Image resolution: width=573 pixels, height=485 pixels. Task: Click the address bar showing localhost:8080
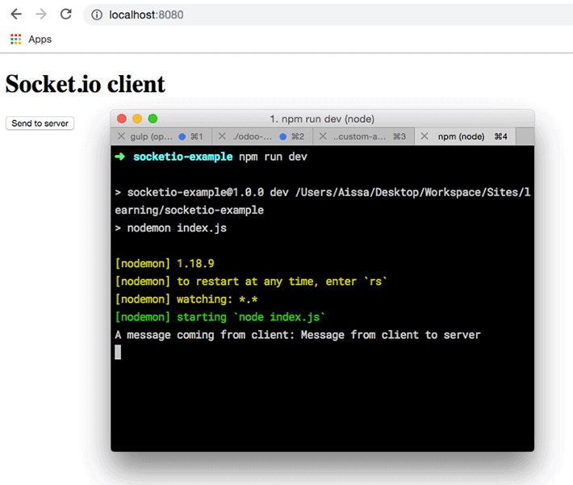click(x=328, y=15)
